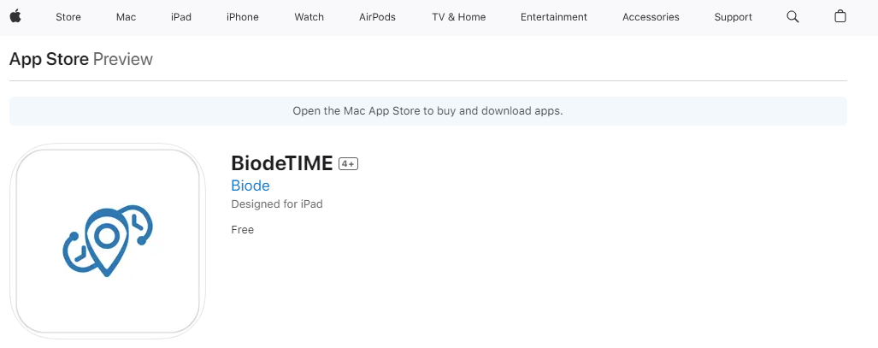Screen dimensions: 878x348
Task: Open the shopping bag icon
Action: pyautogui.click(x=840, y=16)
